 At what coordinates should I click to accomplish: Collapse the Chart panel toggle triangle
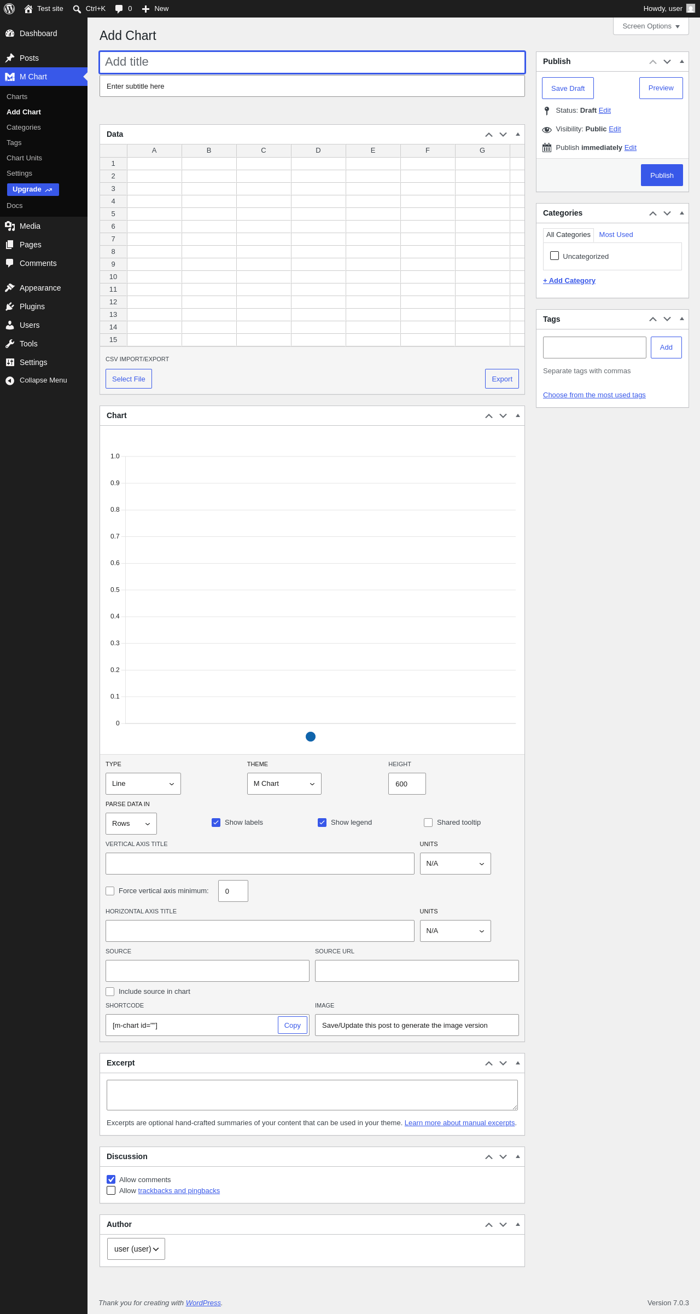pos(518,415)
